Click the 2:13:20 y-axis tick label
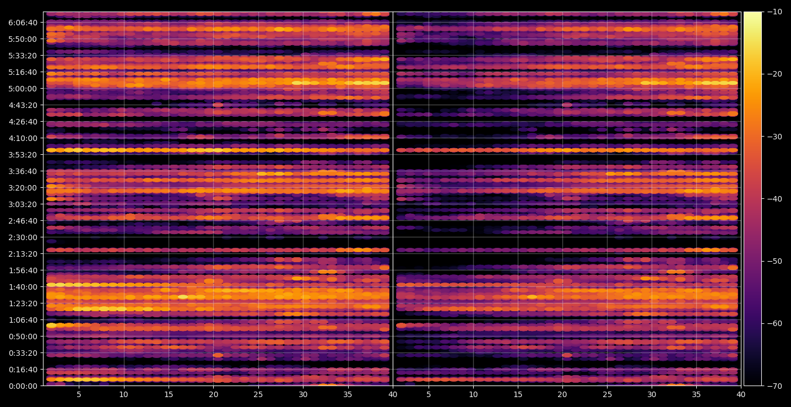791x407 pixels. tap(23, 254)
